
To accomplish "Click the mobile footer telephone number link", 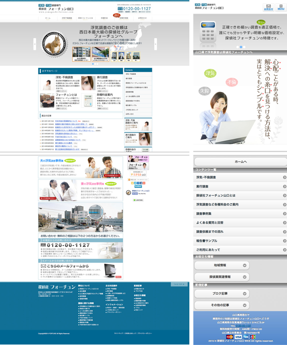I will (x=243, y=326).
